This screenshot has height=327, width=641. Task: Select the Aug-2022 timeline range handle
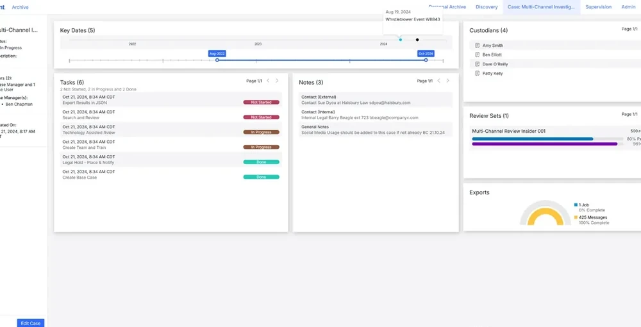pos(217,60)
